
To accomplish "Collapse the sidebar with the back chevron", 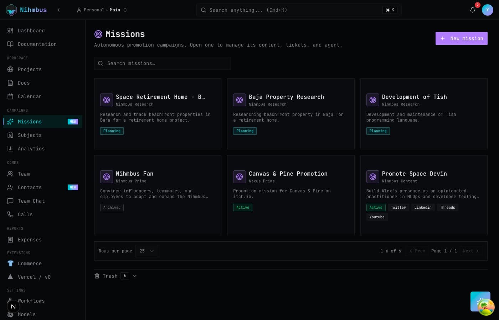I will [58, 10].
